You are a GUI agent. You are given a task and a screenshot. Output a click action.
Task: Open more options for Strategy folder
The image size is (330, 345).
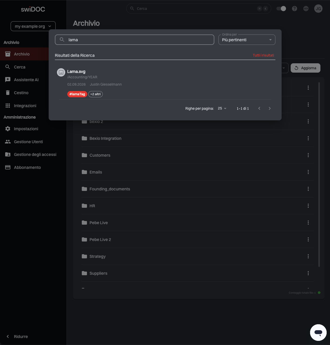(x=308, y=256)
